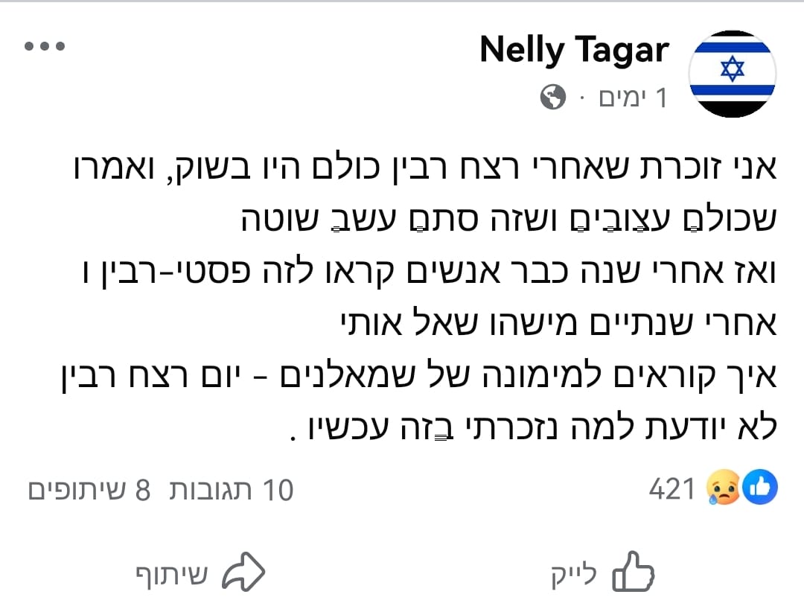Viewport: 804px width, 606px height.
Task: Click the Israeli flag profile picture
Action: click(x=733, y=73)
